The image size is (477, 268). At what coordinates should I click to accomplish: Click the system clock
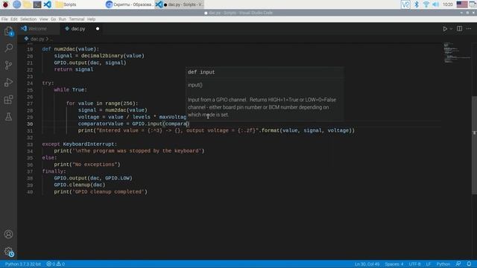tap(447, 4)
